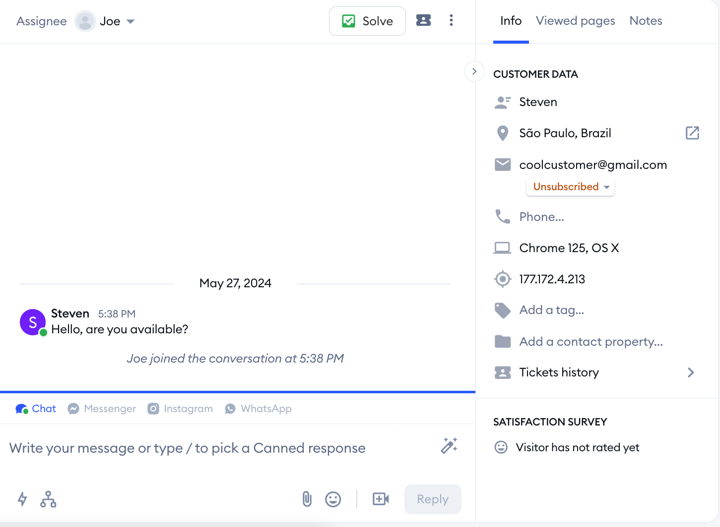Screen dimensions: 720x527
Task: Select the Instagram channel tab
Action: 180,409
